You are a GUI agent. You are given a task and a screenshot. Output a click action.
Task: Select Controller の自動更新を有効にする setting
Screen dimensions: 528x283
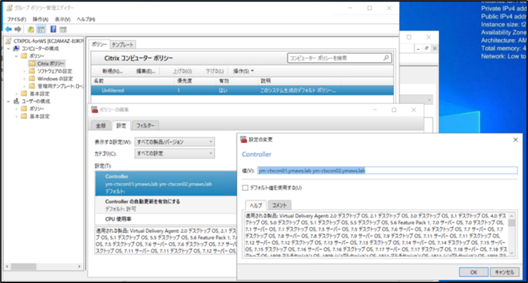tap(166, 205)
